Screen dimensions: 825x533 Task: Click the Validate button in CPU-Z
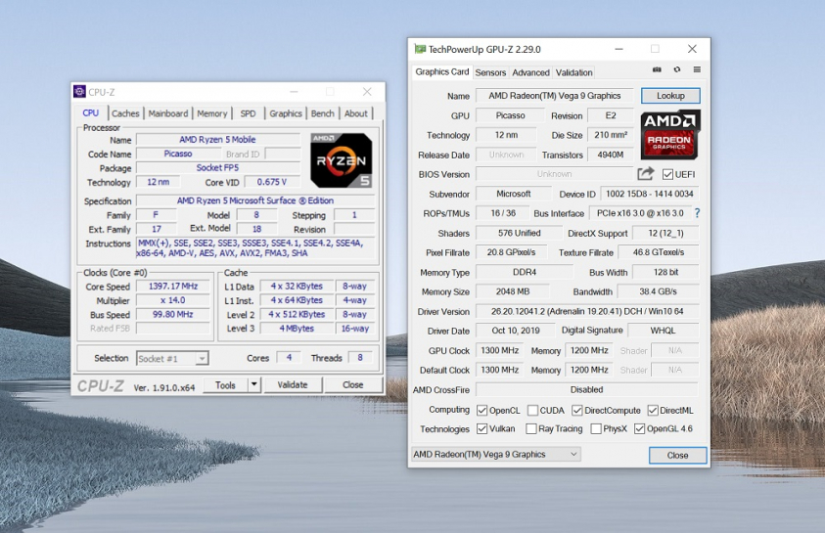pos(293,385)
